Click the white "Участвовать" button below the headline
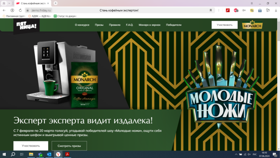The height and width of the screenshot is (158, 280). coord(31,146)
